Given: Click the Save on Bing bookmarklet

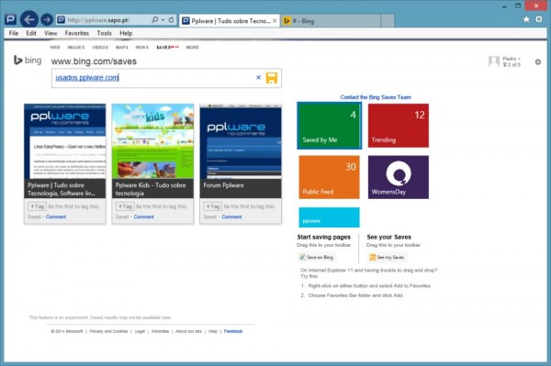Looking at the screenshot, I should pyautogui.click(x=316, y=257).
